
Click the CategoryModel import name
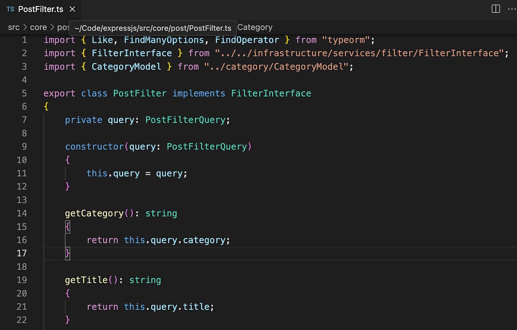point(126,66)
